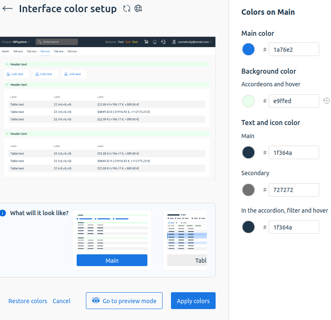331x320 pixels.
Task: Open the ISPsystem project dropdown in the preview
Action: tap(16, 42)
